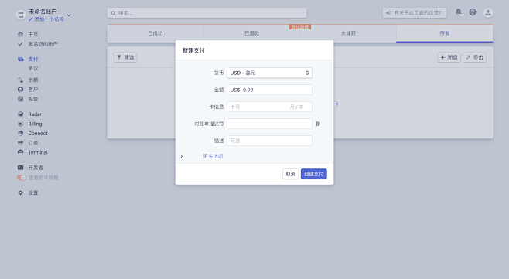The height and width of the screenshot is (279, 509).
Task: Open the 主页 home icon in sidebar
Action: click(20, 34)
